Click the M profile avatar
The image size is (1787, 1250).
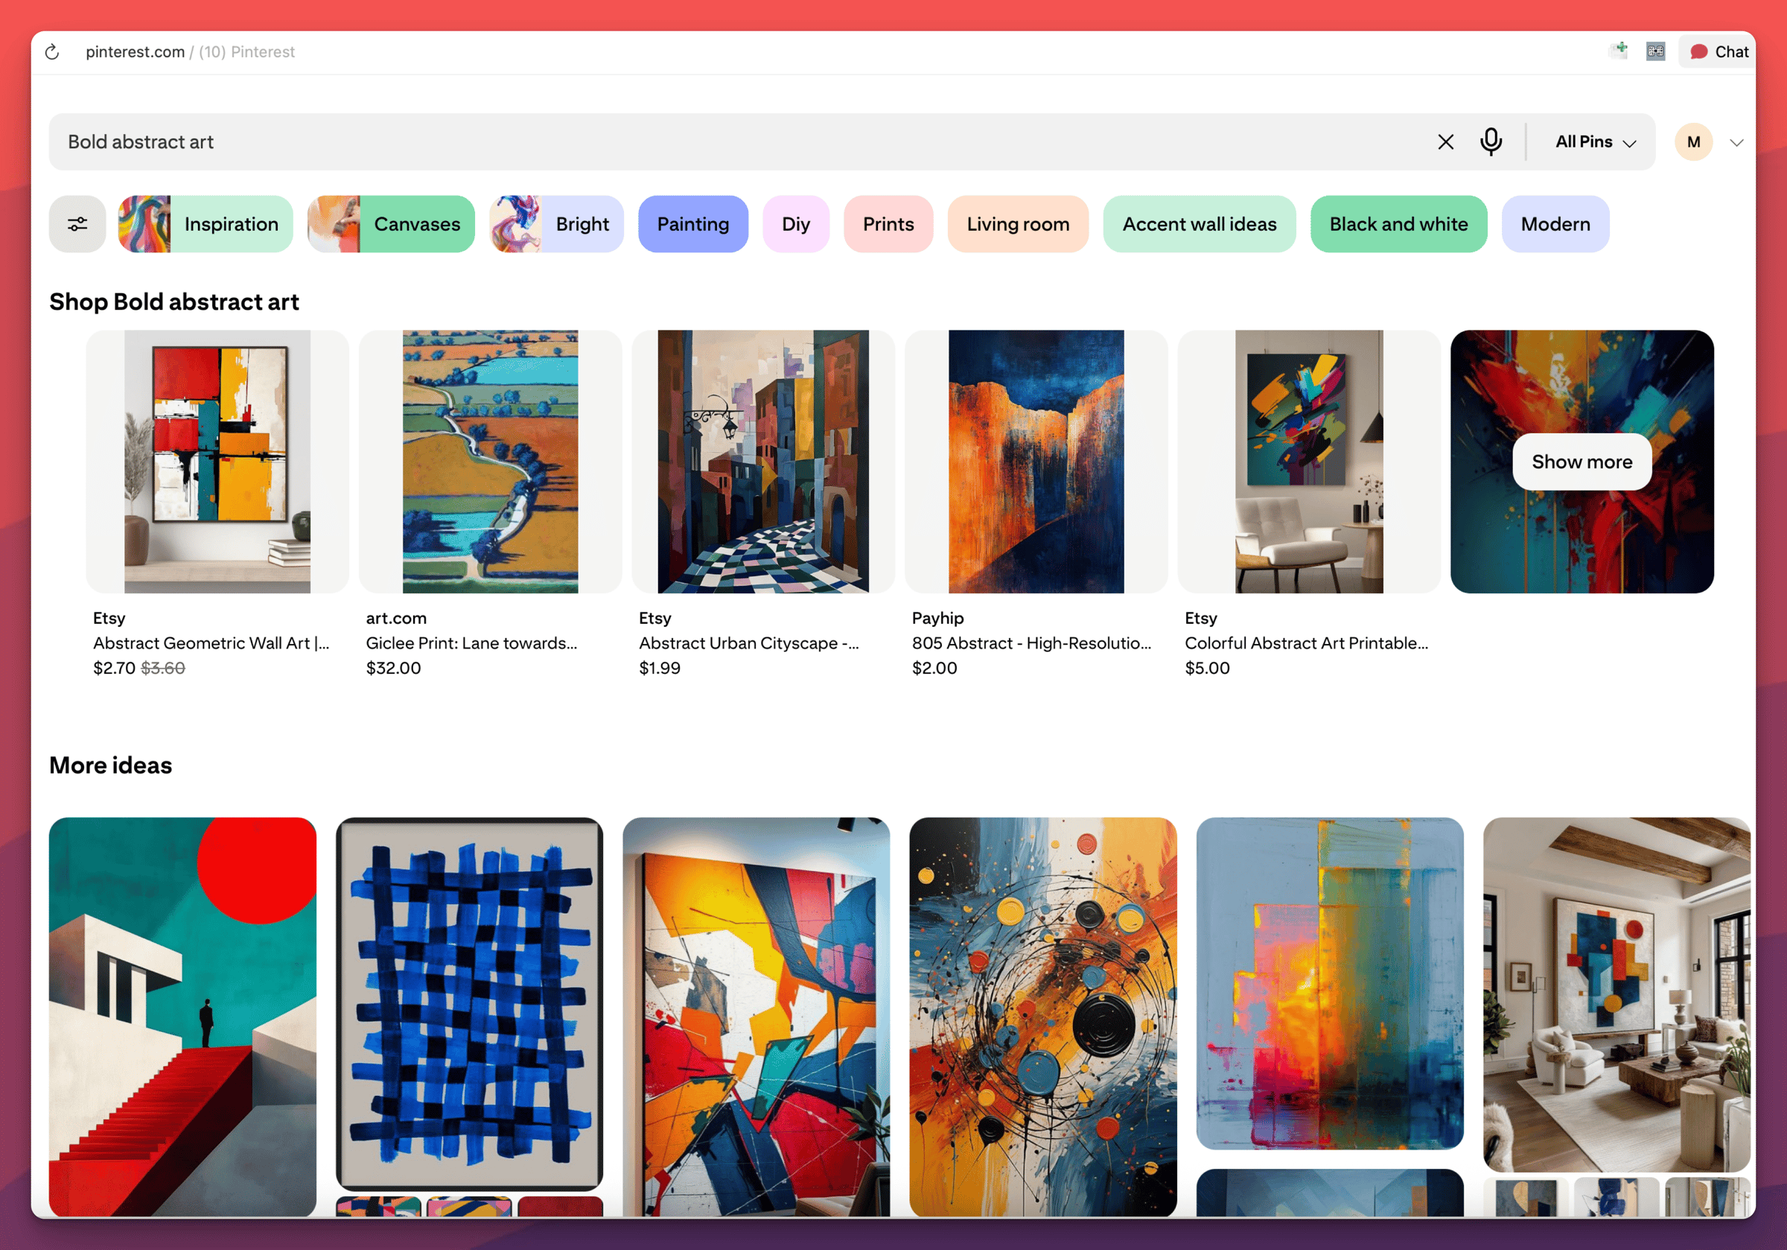click(1693, 141)
